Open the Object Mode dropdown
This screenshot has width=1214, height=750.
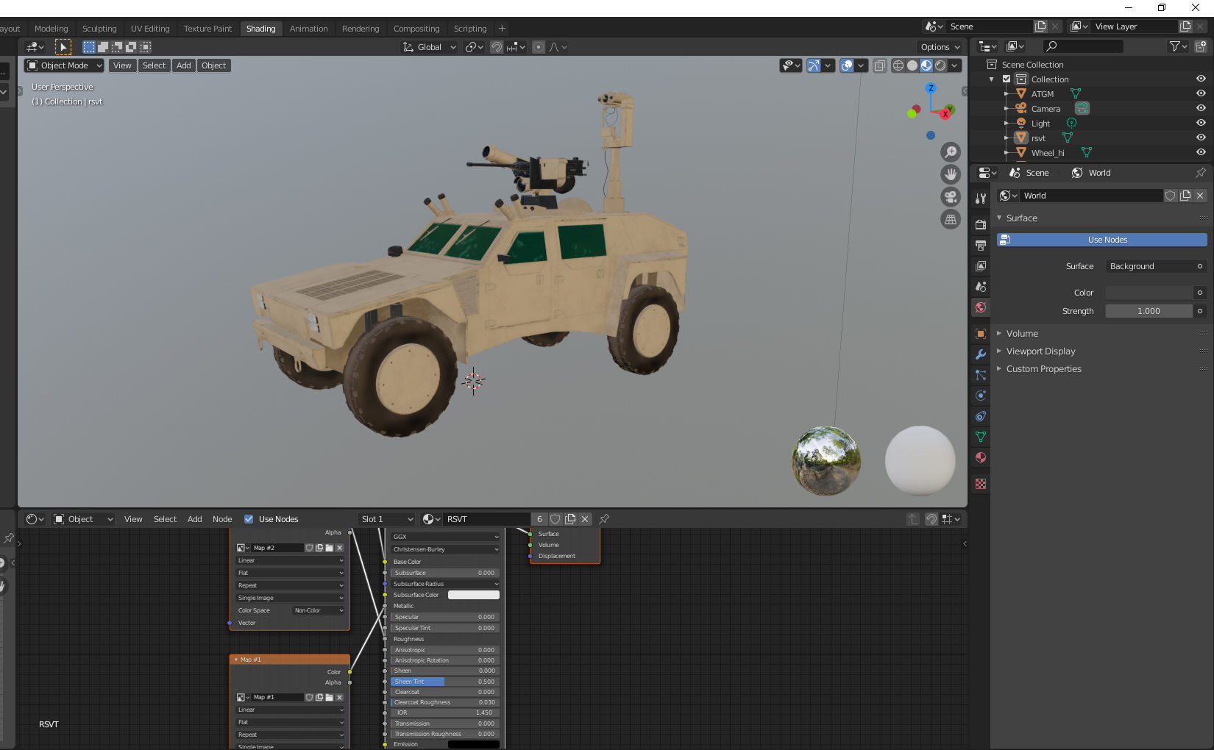click(64, 65)
